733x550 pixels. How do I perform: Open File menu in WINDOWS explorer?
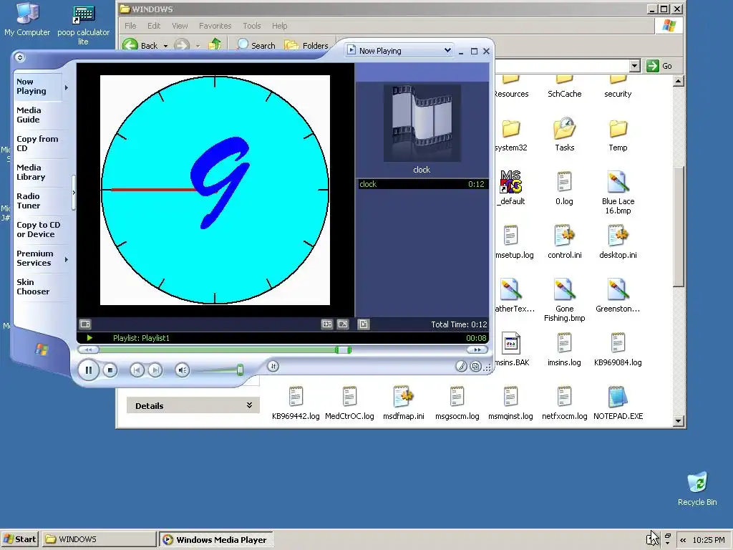[130, 26]
